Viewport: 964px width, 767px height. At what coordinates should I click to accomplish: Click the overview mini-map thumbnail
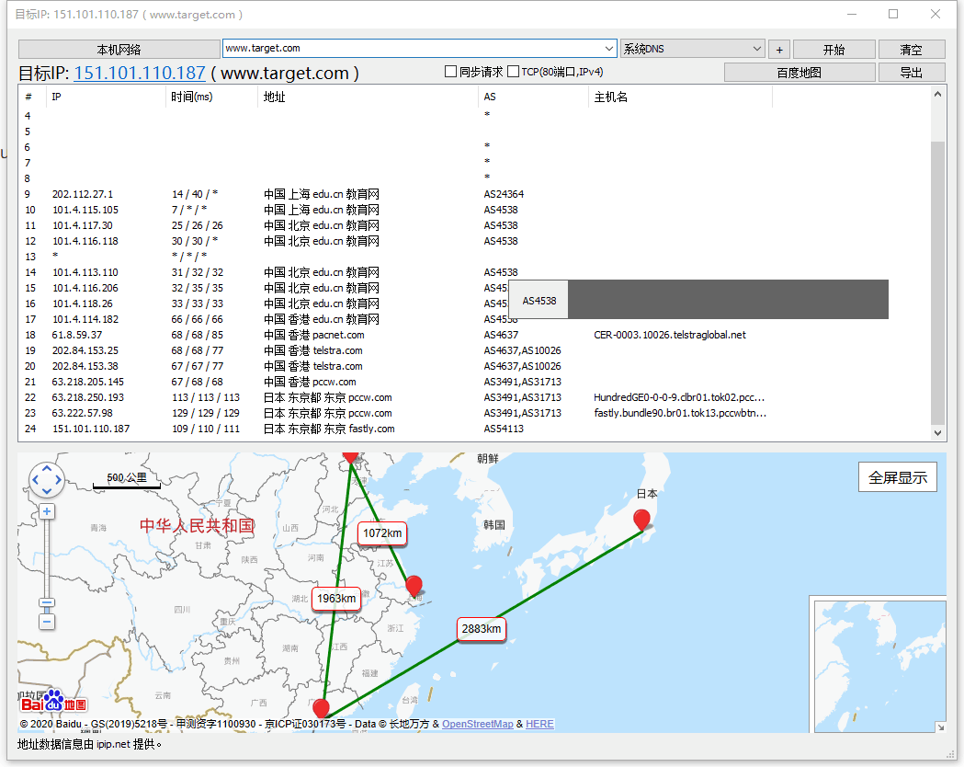[x=879, y=666]
